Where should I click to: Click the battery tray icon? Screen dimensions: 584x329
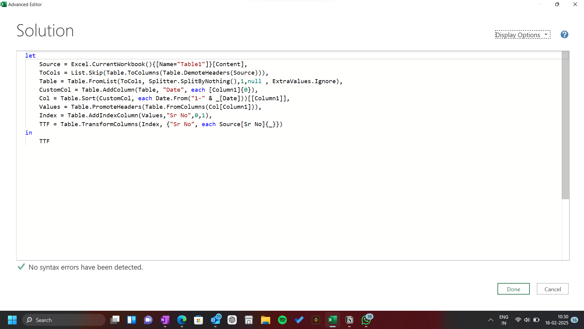pos(536,320)
